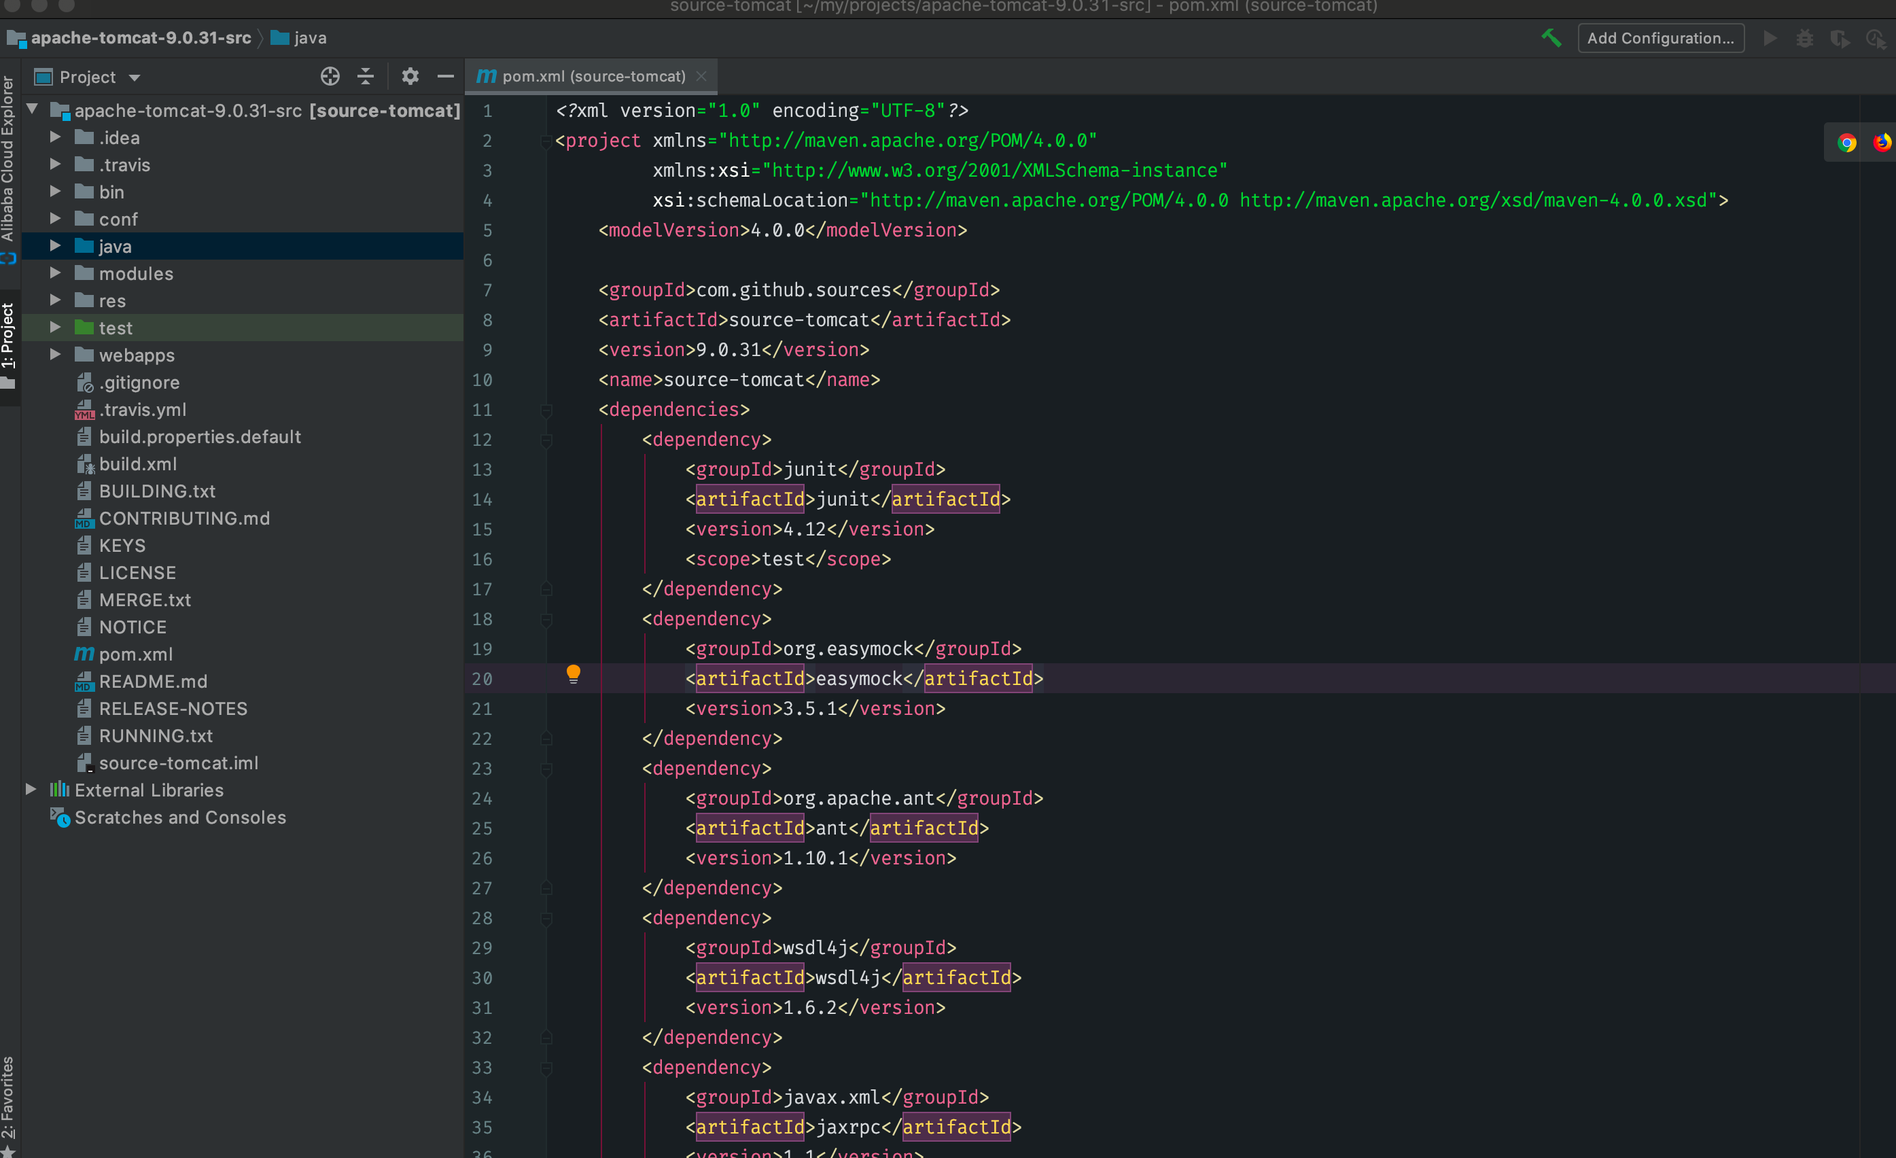Click the Locate file target icon

tap(330, 76)
